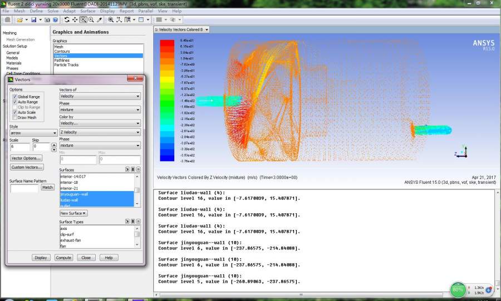501x301 pixels.
Task: Open the Surface menu
Action: point(87,11)
